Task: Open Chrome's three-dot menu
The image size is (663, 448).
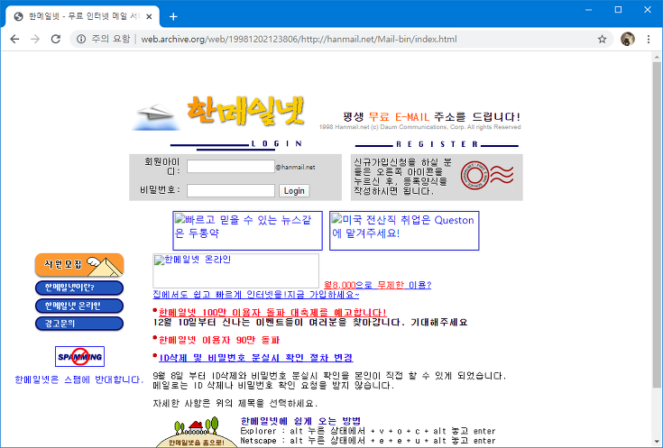Action: pos(649,40)
